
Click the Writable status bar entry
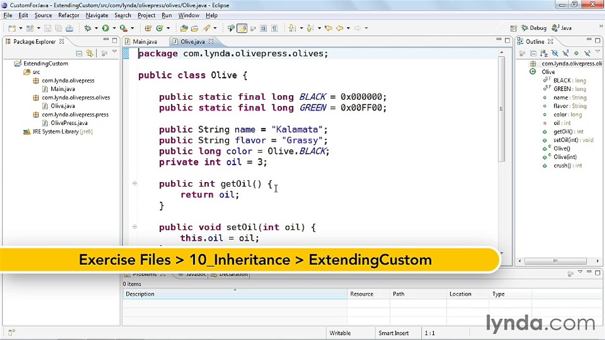tap(340, 333)
